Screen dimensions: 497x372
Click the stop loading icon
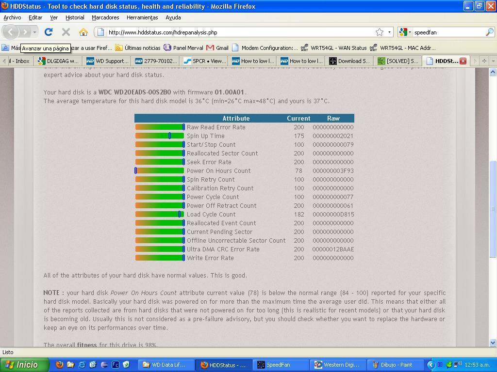(66, 32)
